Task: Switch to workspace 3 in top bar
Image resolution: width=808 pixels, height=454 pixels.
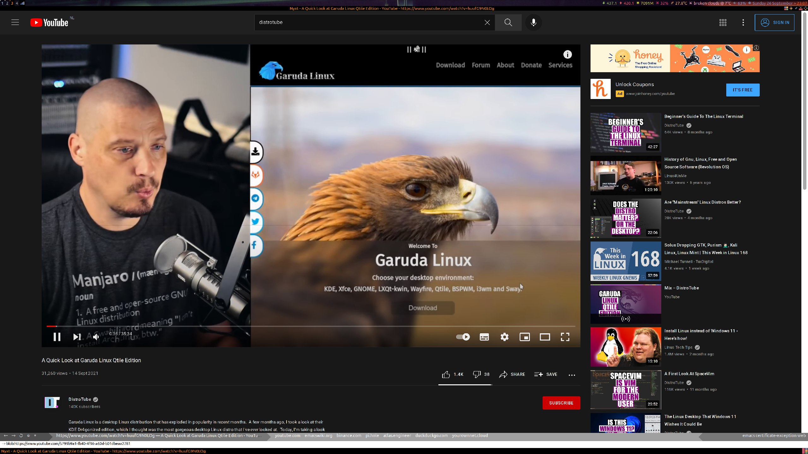Action: tap(12, 3)
